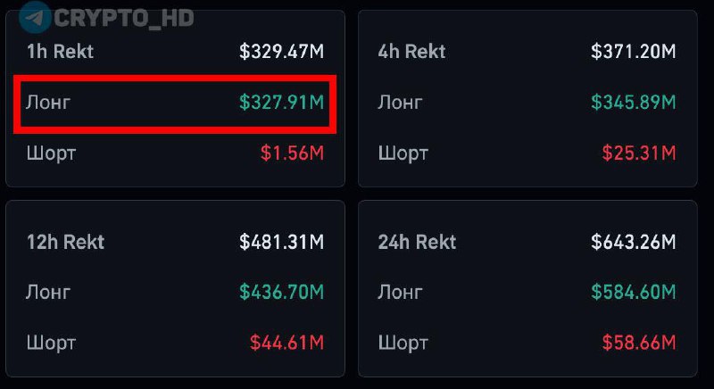Screen dimensions: 714x389
Task: Click the 24h Шорт value $58.66M
Action: click(x=637, y=343)
